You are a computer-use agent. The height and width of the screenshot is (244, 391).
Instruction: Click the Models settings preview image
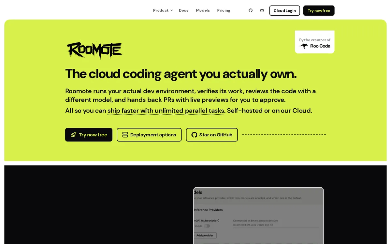point(258,215)
